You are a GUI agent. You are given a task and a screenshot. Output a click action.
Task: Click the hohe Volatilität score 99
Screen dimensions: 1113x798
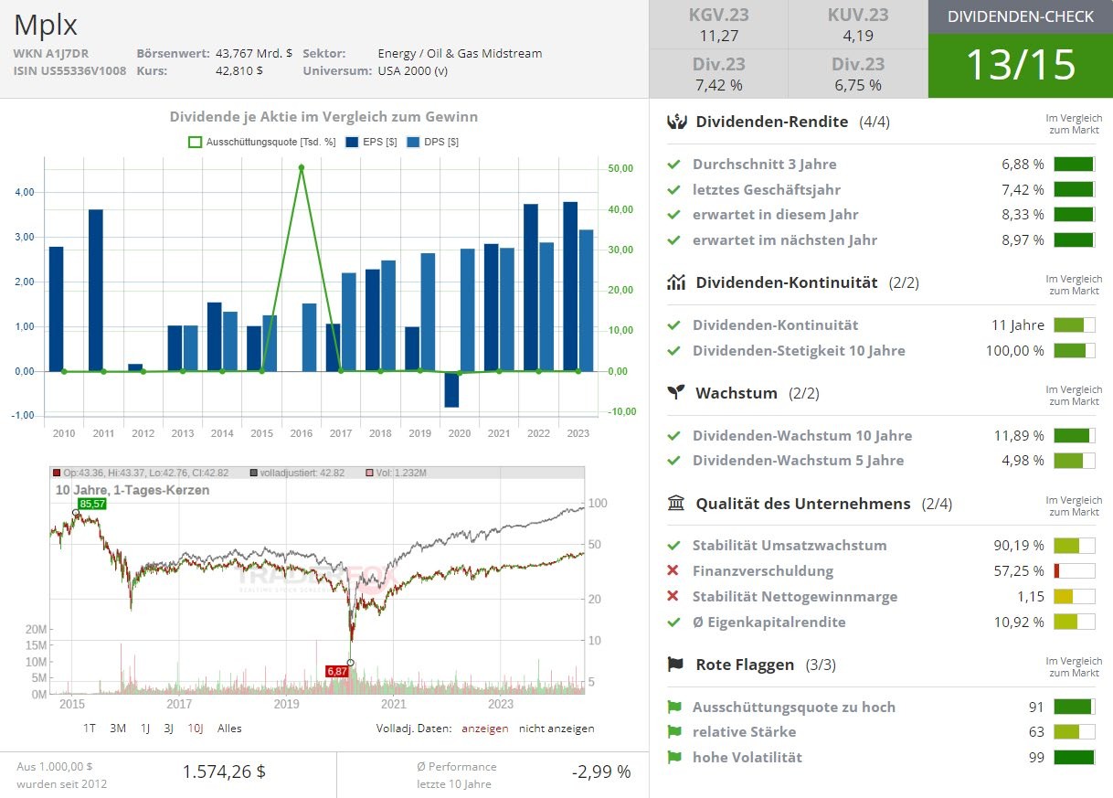1036,758
